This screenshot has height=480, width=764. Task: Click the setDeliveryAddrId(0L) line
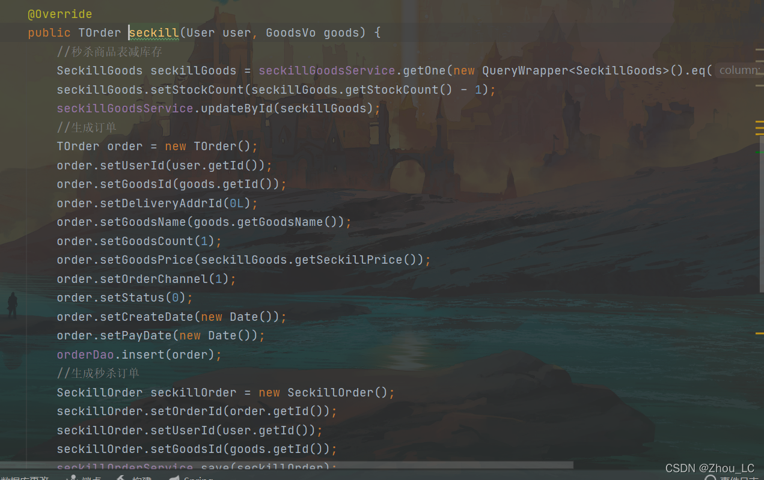point(157,203)
